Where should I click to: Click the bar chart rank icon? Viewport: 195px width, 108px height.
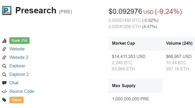tap(4, 40)
